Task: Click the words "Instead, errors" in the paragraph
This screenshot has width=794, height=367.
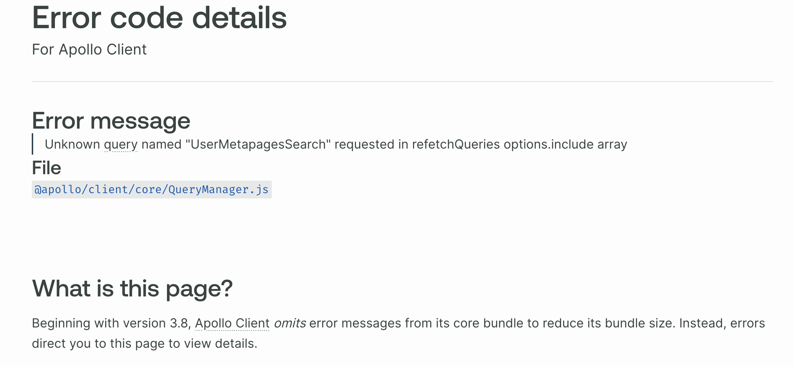Action: 722,324
